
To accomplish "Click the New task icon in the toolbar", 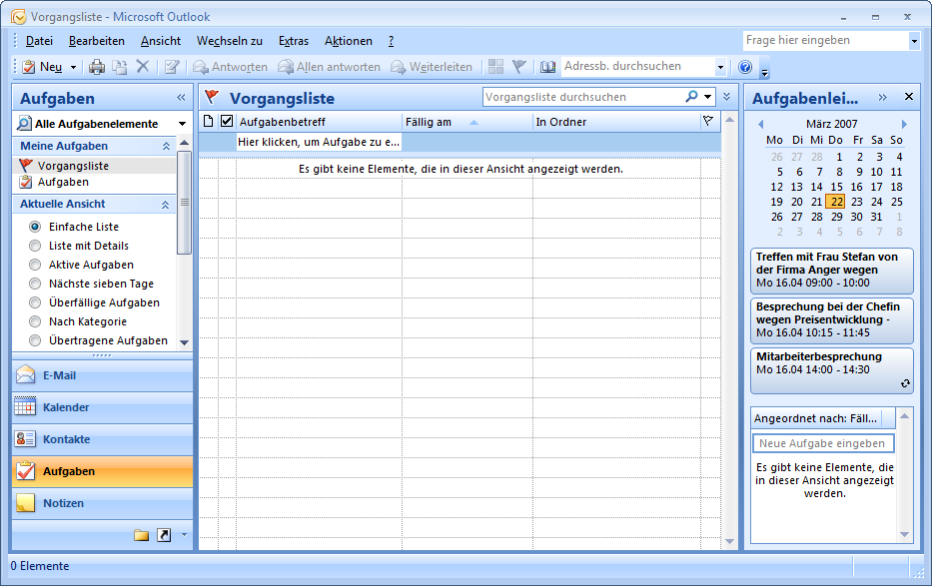I will 29,67.
